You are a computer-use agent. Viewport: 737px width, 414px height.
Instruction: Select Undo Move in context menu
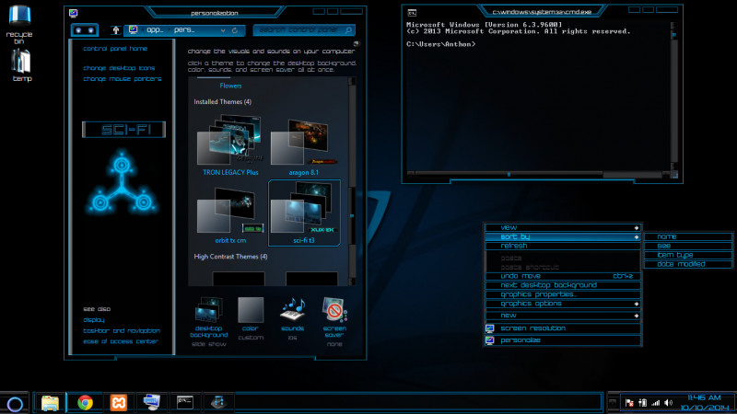563,276
